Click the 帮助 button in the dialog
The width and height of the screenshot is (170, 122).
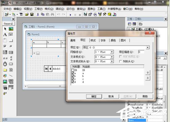click(145, 96)
